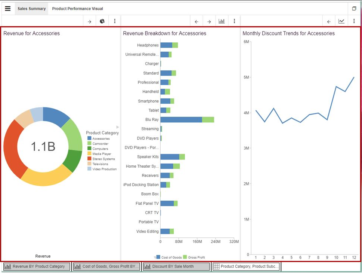Click the Flat Panel TV bar
362x274 pixels.
(169, 203)
